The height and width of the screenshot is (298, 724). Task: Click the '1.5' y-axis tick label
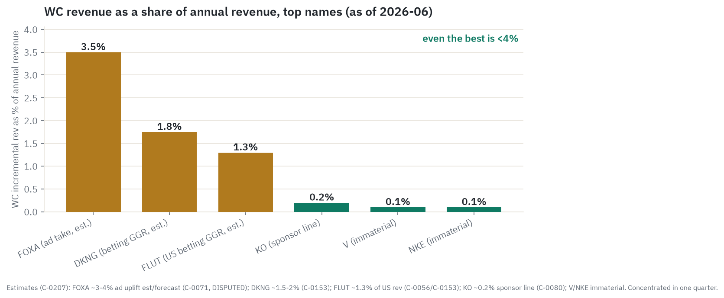tap(31, 144)
